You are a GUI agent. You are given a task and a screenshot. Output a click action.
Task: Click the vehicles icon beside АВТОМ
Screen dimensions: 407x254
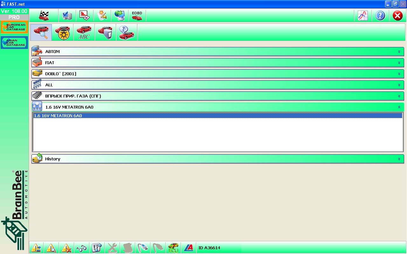(x=37, y=51)
